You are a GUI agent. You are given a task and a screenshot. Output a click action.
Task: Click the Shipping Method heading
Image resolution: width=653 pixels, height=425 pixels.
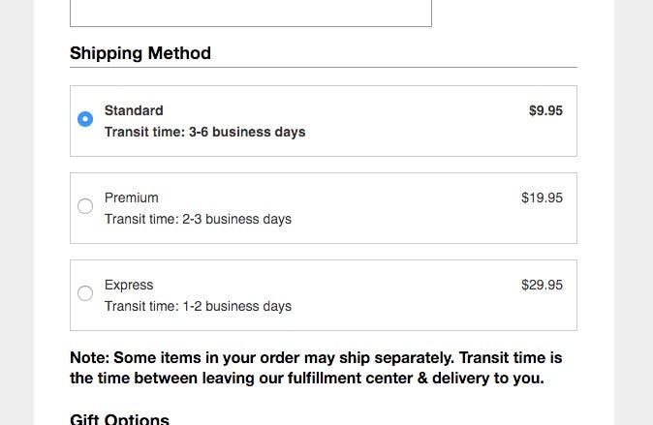(140, 53)
